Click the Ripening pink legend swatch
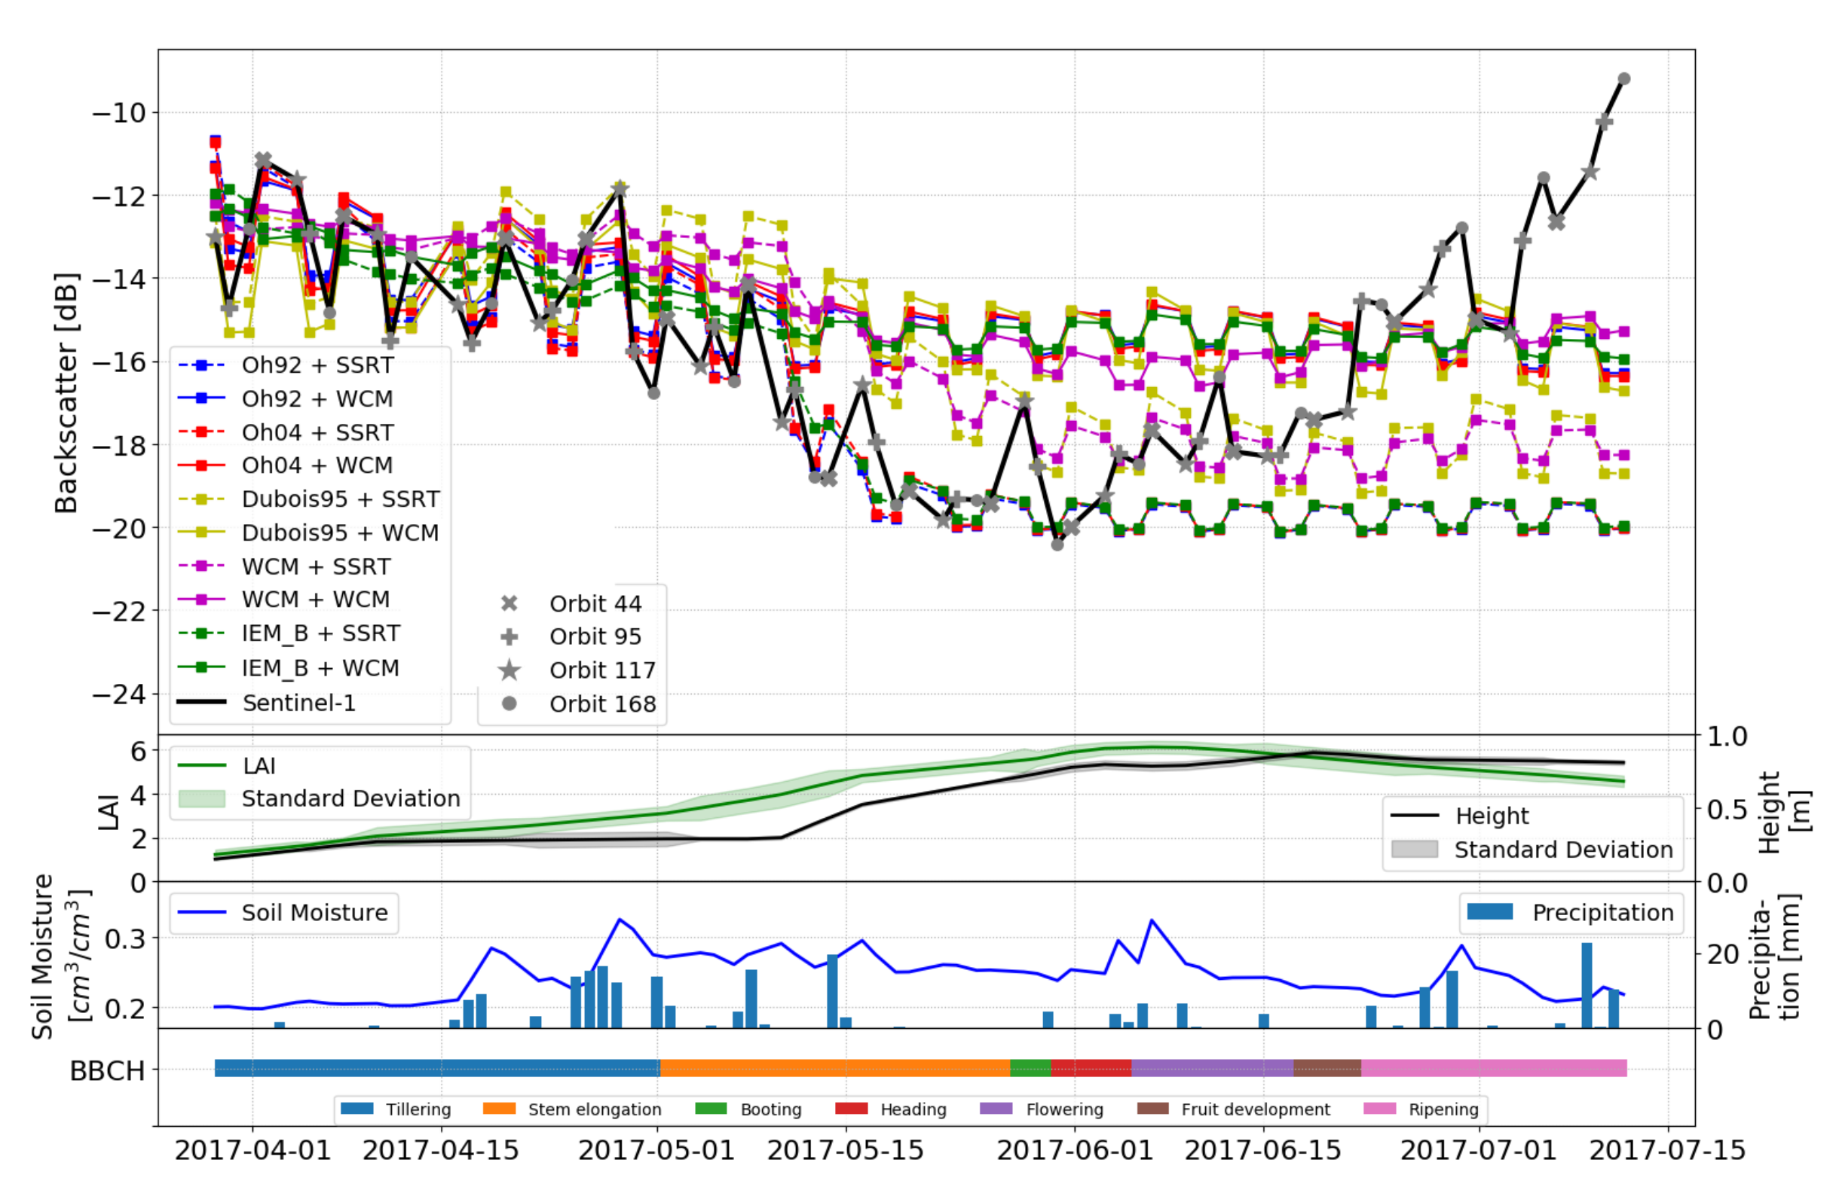 tap(1379, 1109)
